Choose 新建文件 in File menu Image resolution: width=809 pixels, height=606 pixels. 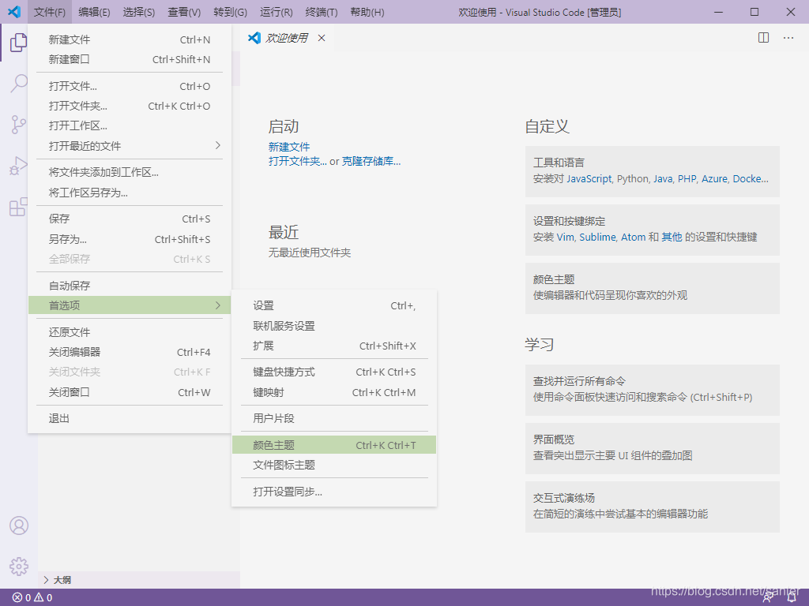point(130,39)
